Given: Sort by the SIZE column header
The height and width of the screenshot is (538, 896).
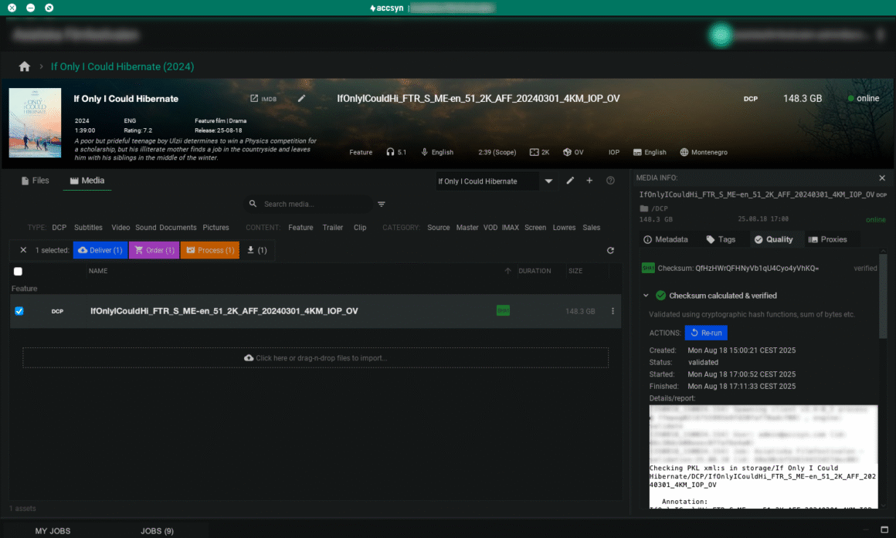Looking at the screenshot, I should pos(575,271).
